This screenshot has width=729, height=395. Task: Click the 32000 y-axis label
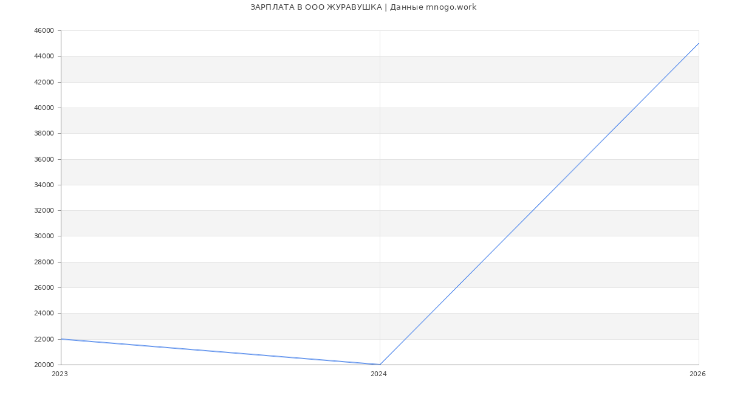coord(44,210)
